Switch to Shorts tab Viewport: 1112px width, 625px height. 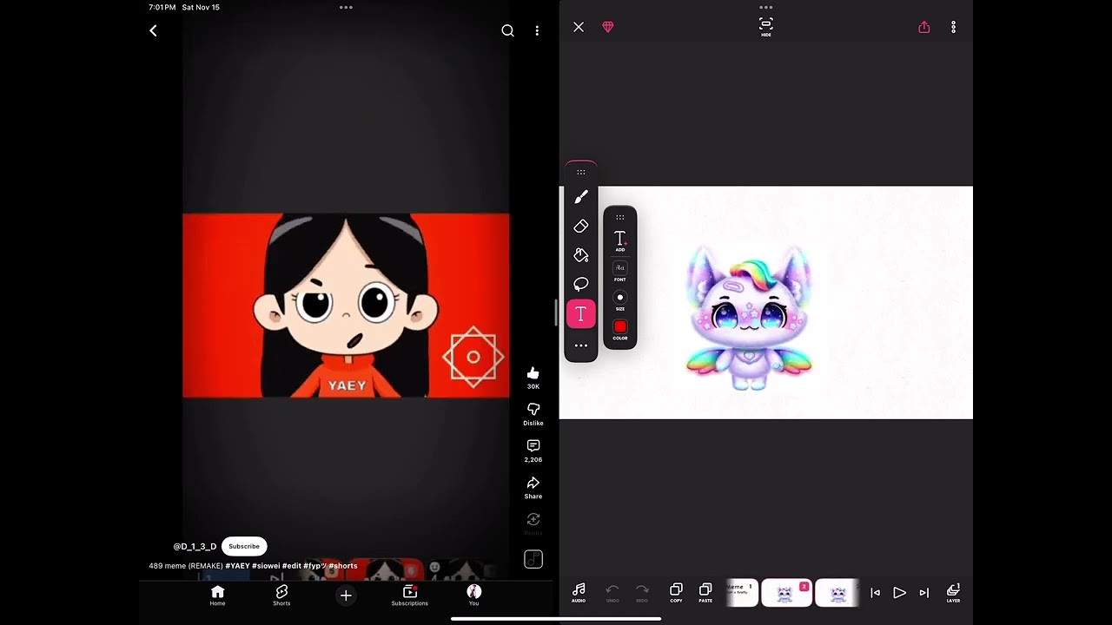coord(281,595)
